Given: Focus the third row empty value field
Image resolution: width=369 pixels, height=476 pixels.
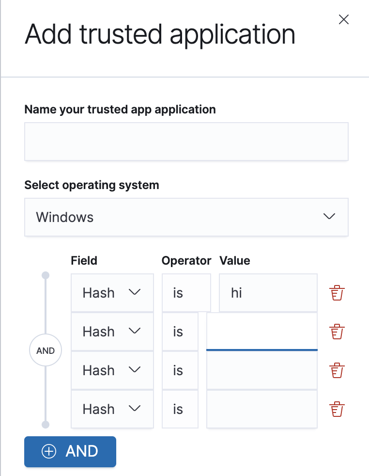Looking at the screenshot, I should point(262,370).
